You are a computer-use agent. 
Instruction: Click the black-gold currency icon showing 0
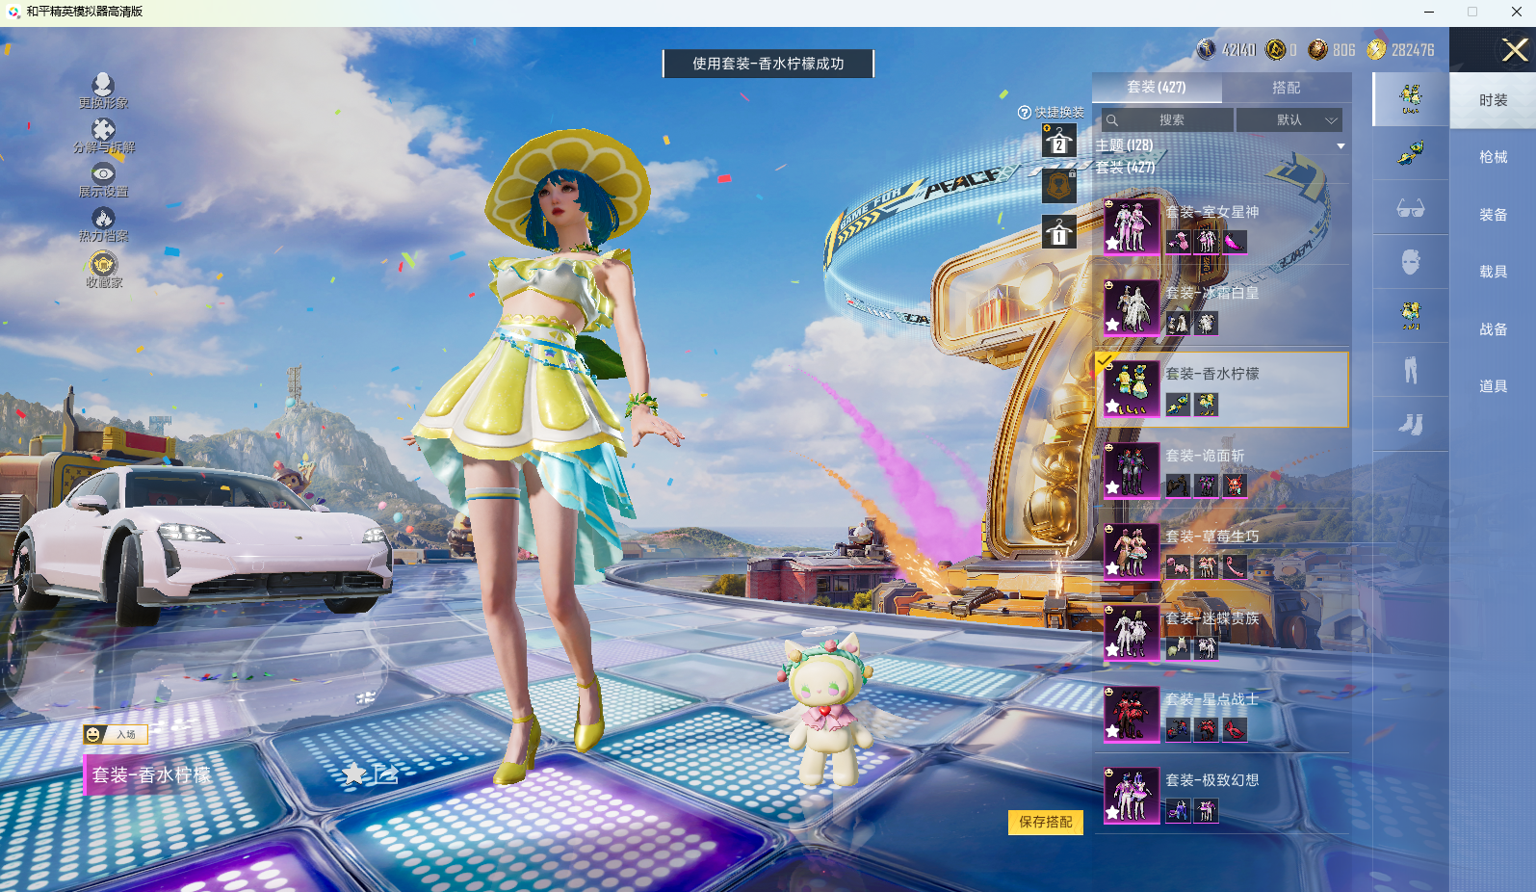1275,49
